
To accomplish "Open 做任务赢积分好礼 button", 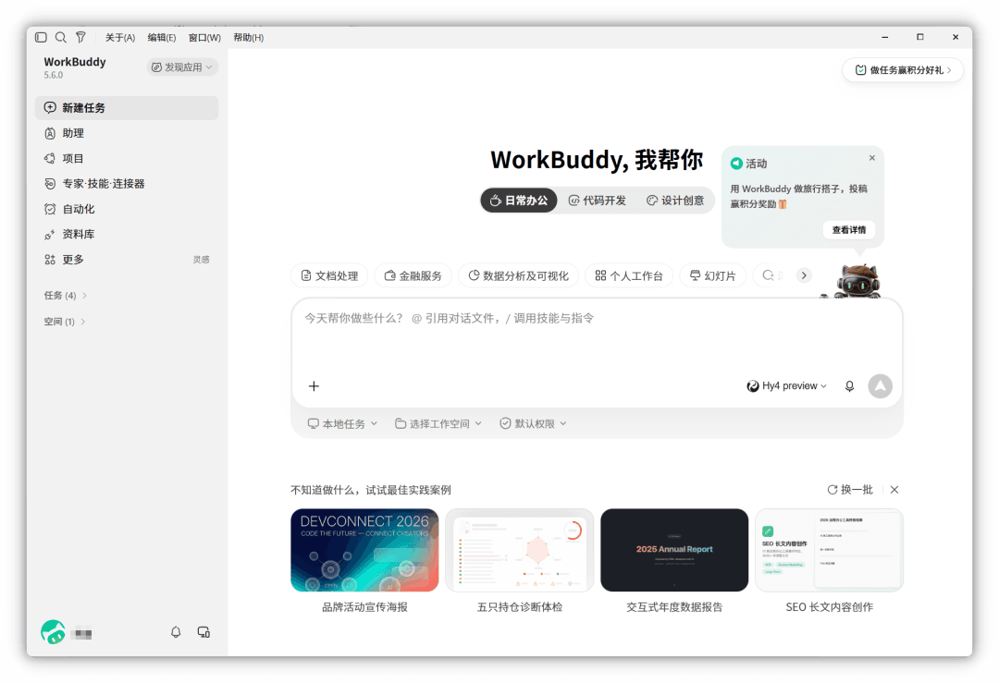I will pyautogui.click(x=903, y=70).
